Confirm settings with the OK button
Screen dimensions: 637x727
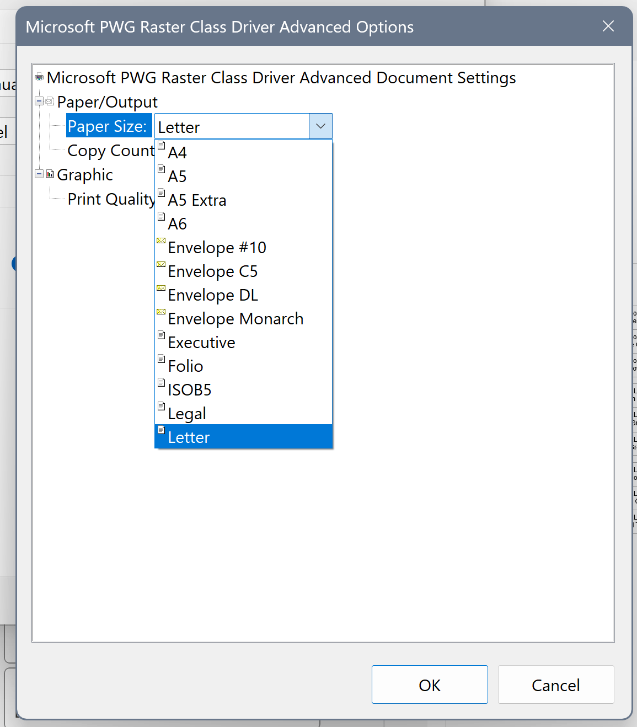tap(430, 685)
